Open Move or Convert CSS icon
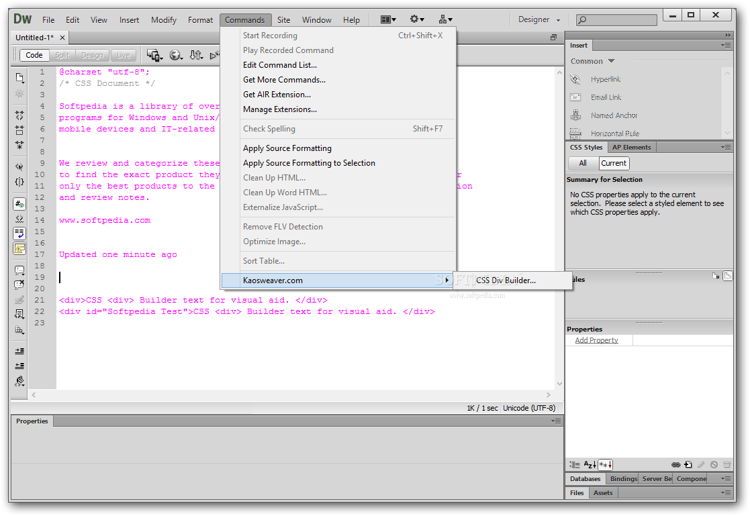750x516 pixels. pos(19,329)
